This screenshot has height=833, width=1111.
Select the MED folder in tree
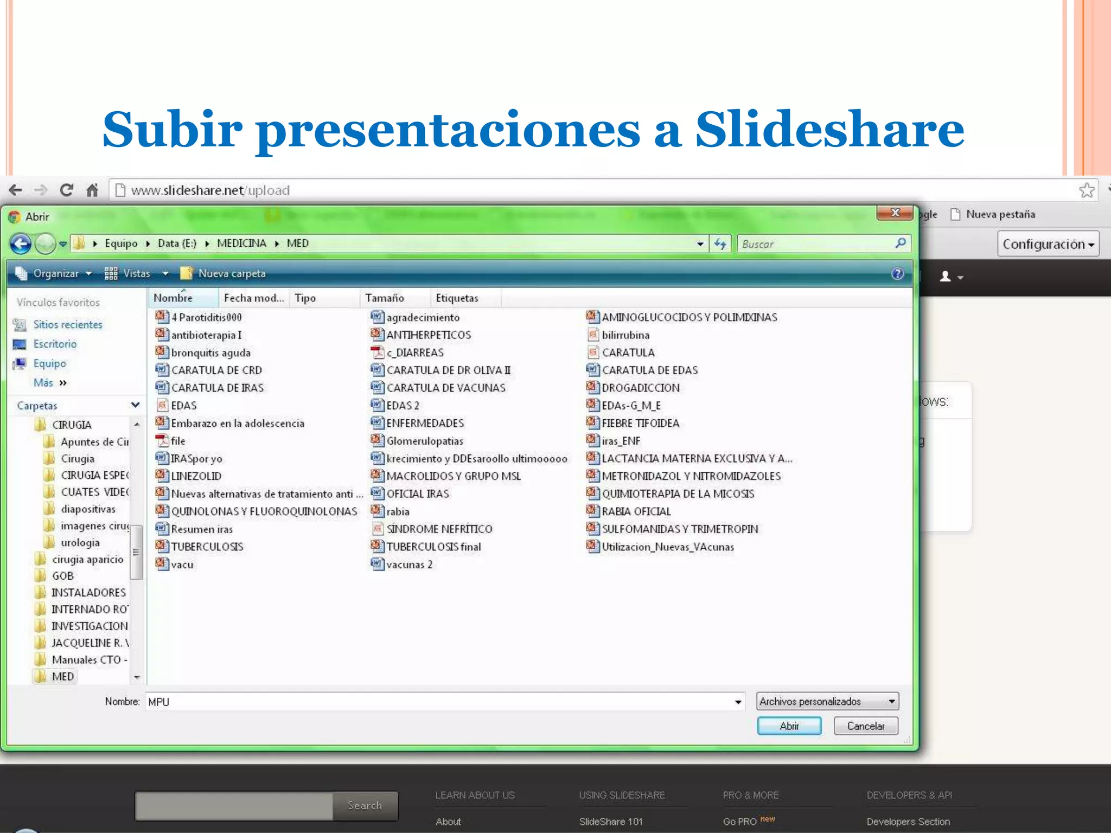tap(62, 676)
